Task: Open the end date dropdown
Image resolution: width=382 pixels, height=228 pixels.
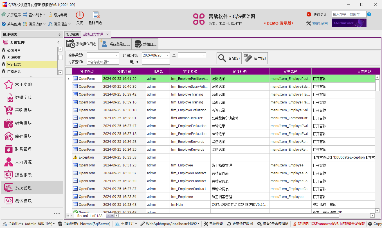Action: 204,55
